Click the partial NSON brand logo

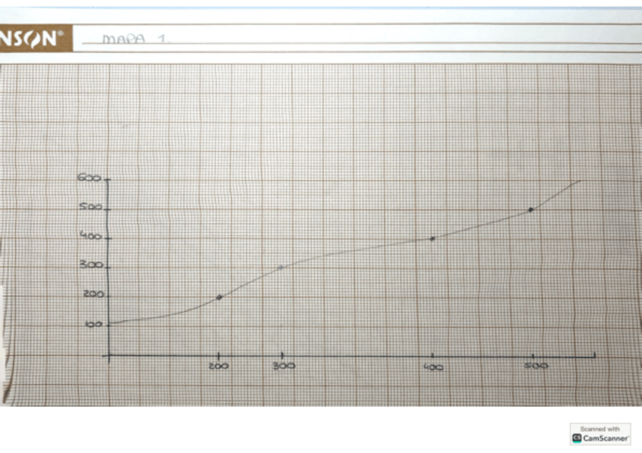click(30, 39)
